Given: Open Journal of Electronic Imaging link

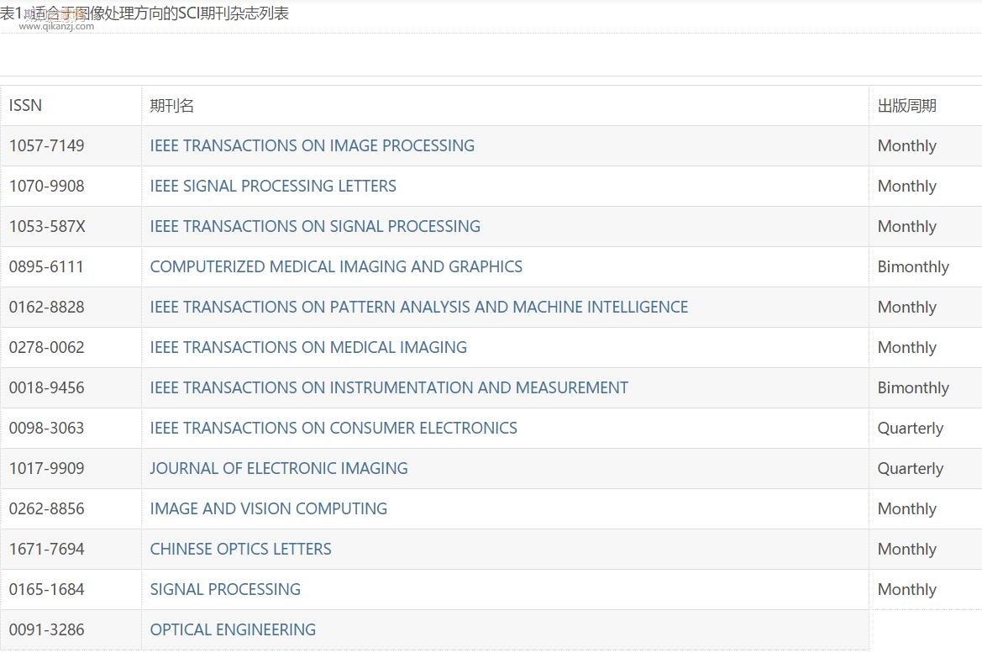Looking at the screenshot, I should click(279, 468).
